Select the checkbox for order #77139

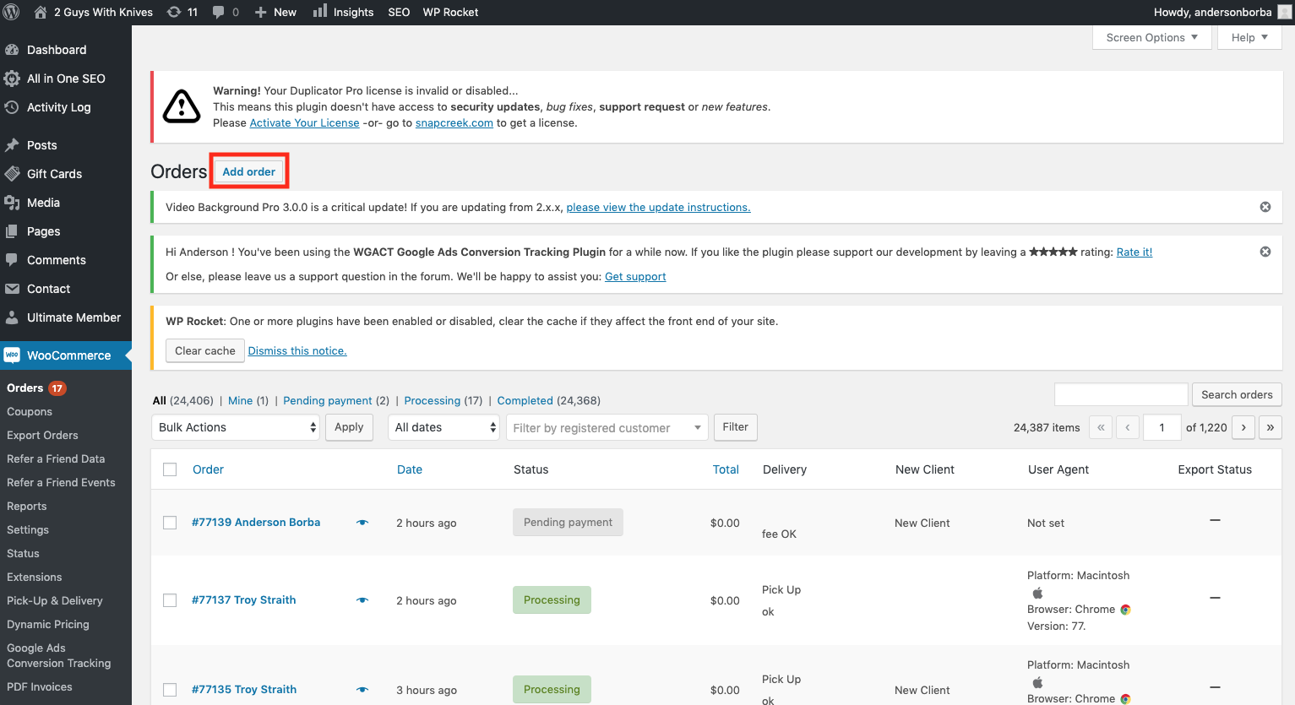click(170, 523)
